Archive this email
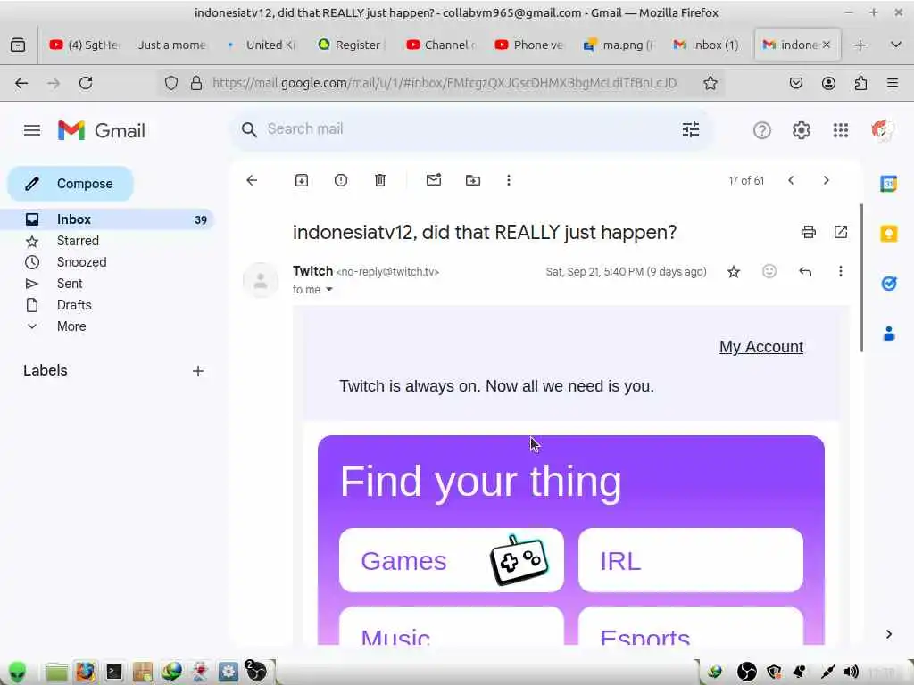The width and height of the screenshot is (914, 685). tap(302, 180)
